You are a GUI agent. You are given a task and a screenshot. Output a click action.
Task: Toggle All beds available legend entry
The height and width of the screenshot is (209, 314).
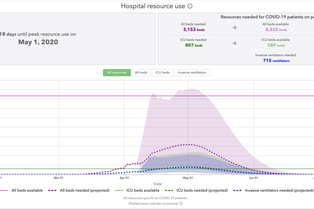(x=21, y=190)
